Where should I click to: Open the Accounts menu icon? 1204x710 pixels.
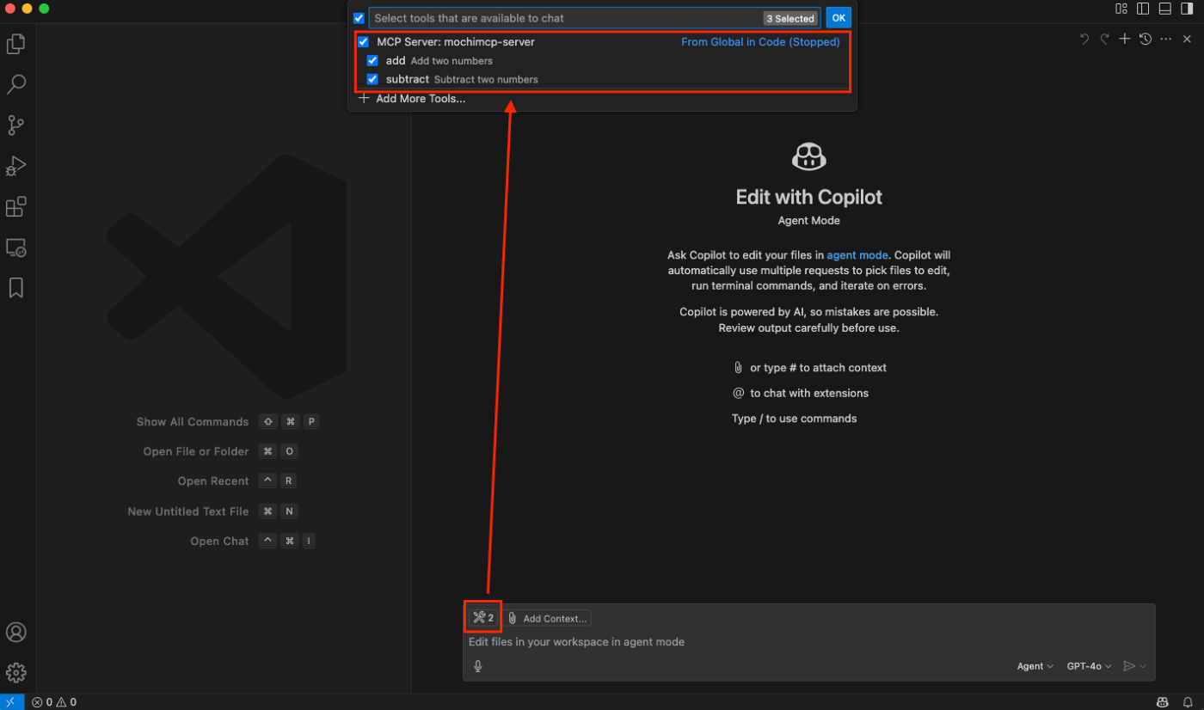[x=15, y=632]
